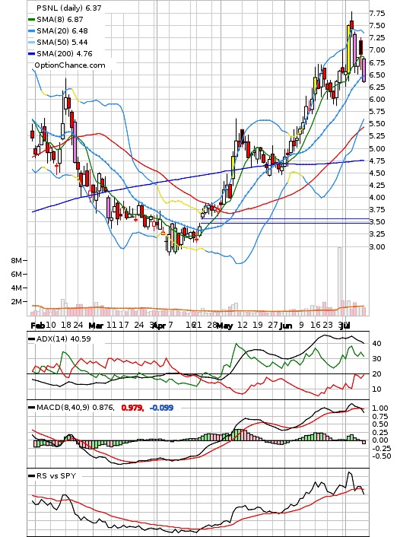The image size is (400, 537).
Task: Click the 4M volume axis label
Action: [x=16, y=288]
